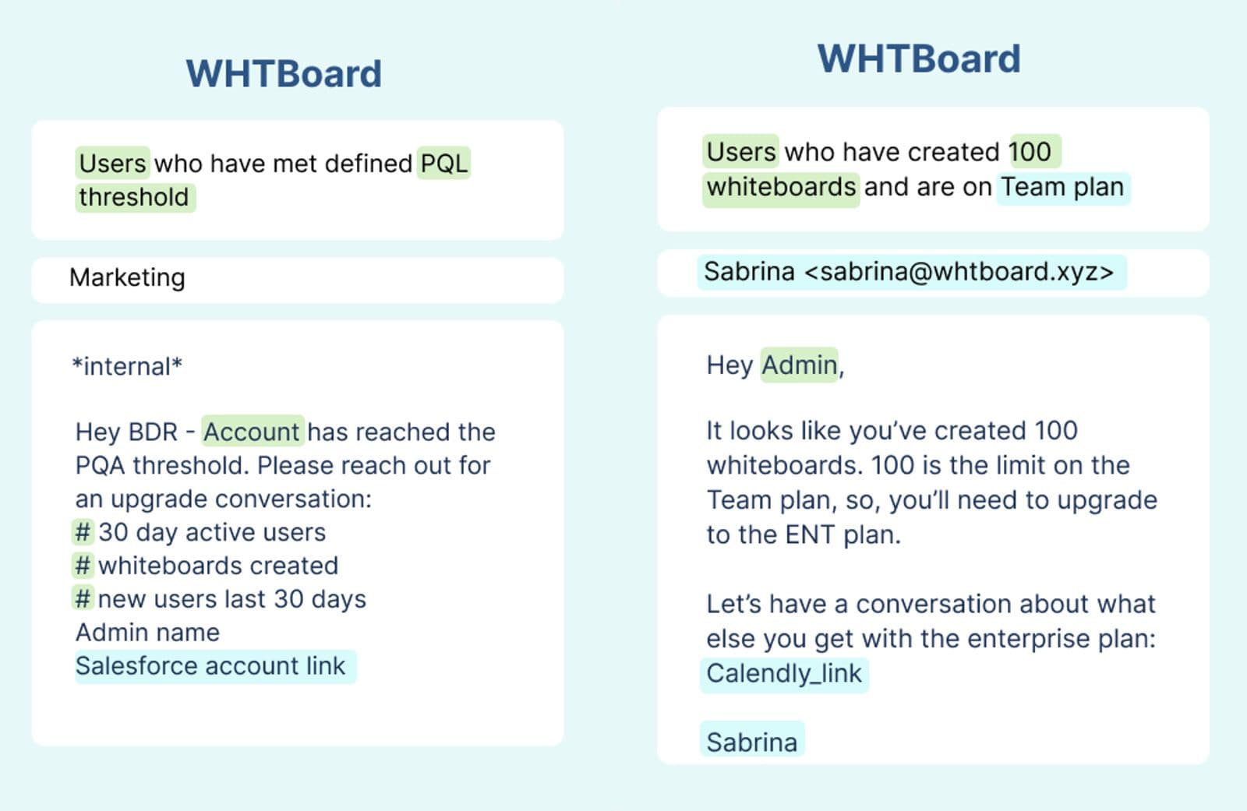Click the highlighted threshold token
The image size is (1247, 811).
(134, 197)
